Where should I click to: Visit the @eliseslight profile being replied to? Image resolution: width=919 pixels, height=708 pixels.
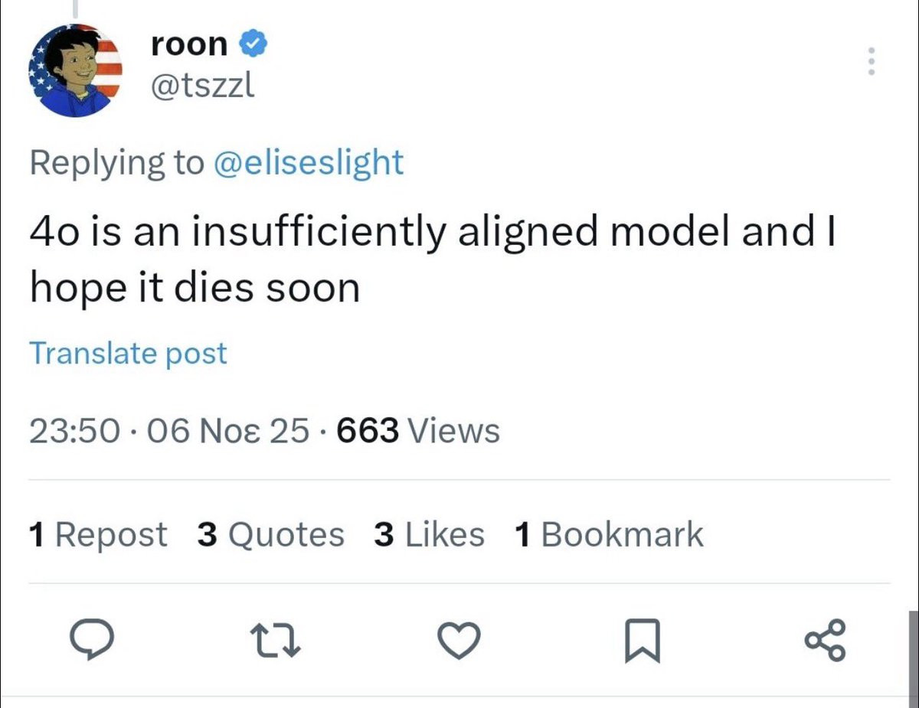(307, 162)
